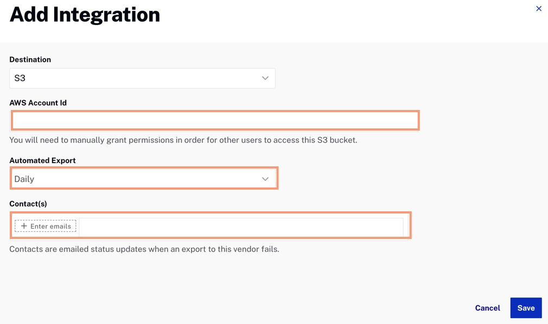The image size is (548, 324).
Task: Click the Enter emails chip in Contact(s)
Action: 45,226
